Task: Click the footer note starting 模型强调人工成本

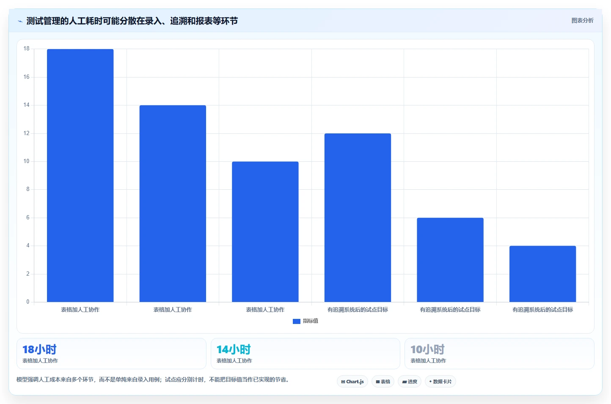Action: (153, 380)
